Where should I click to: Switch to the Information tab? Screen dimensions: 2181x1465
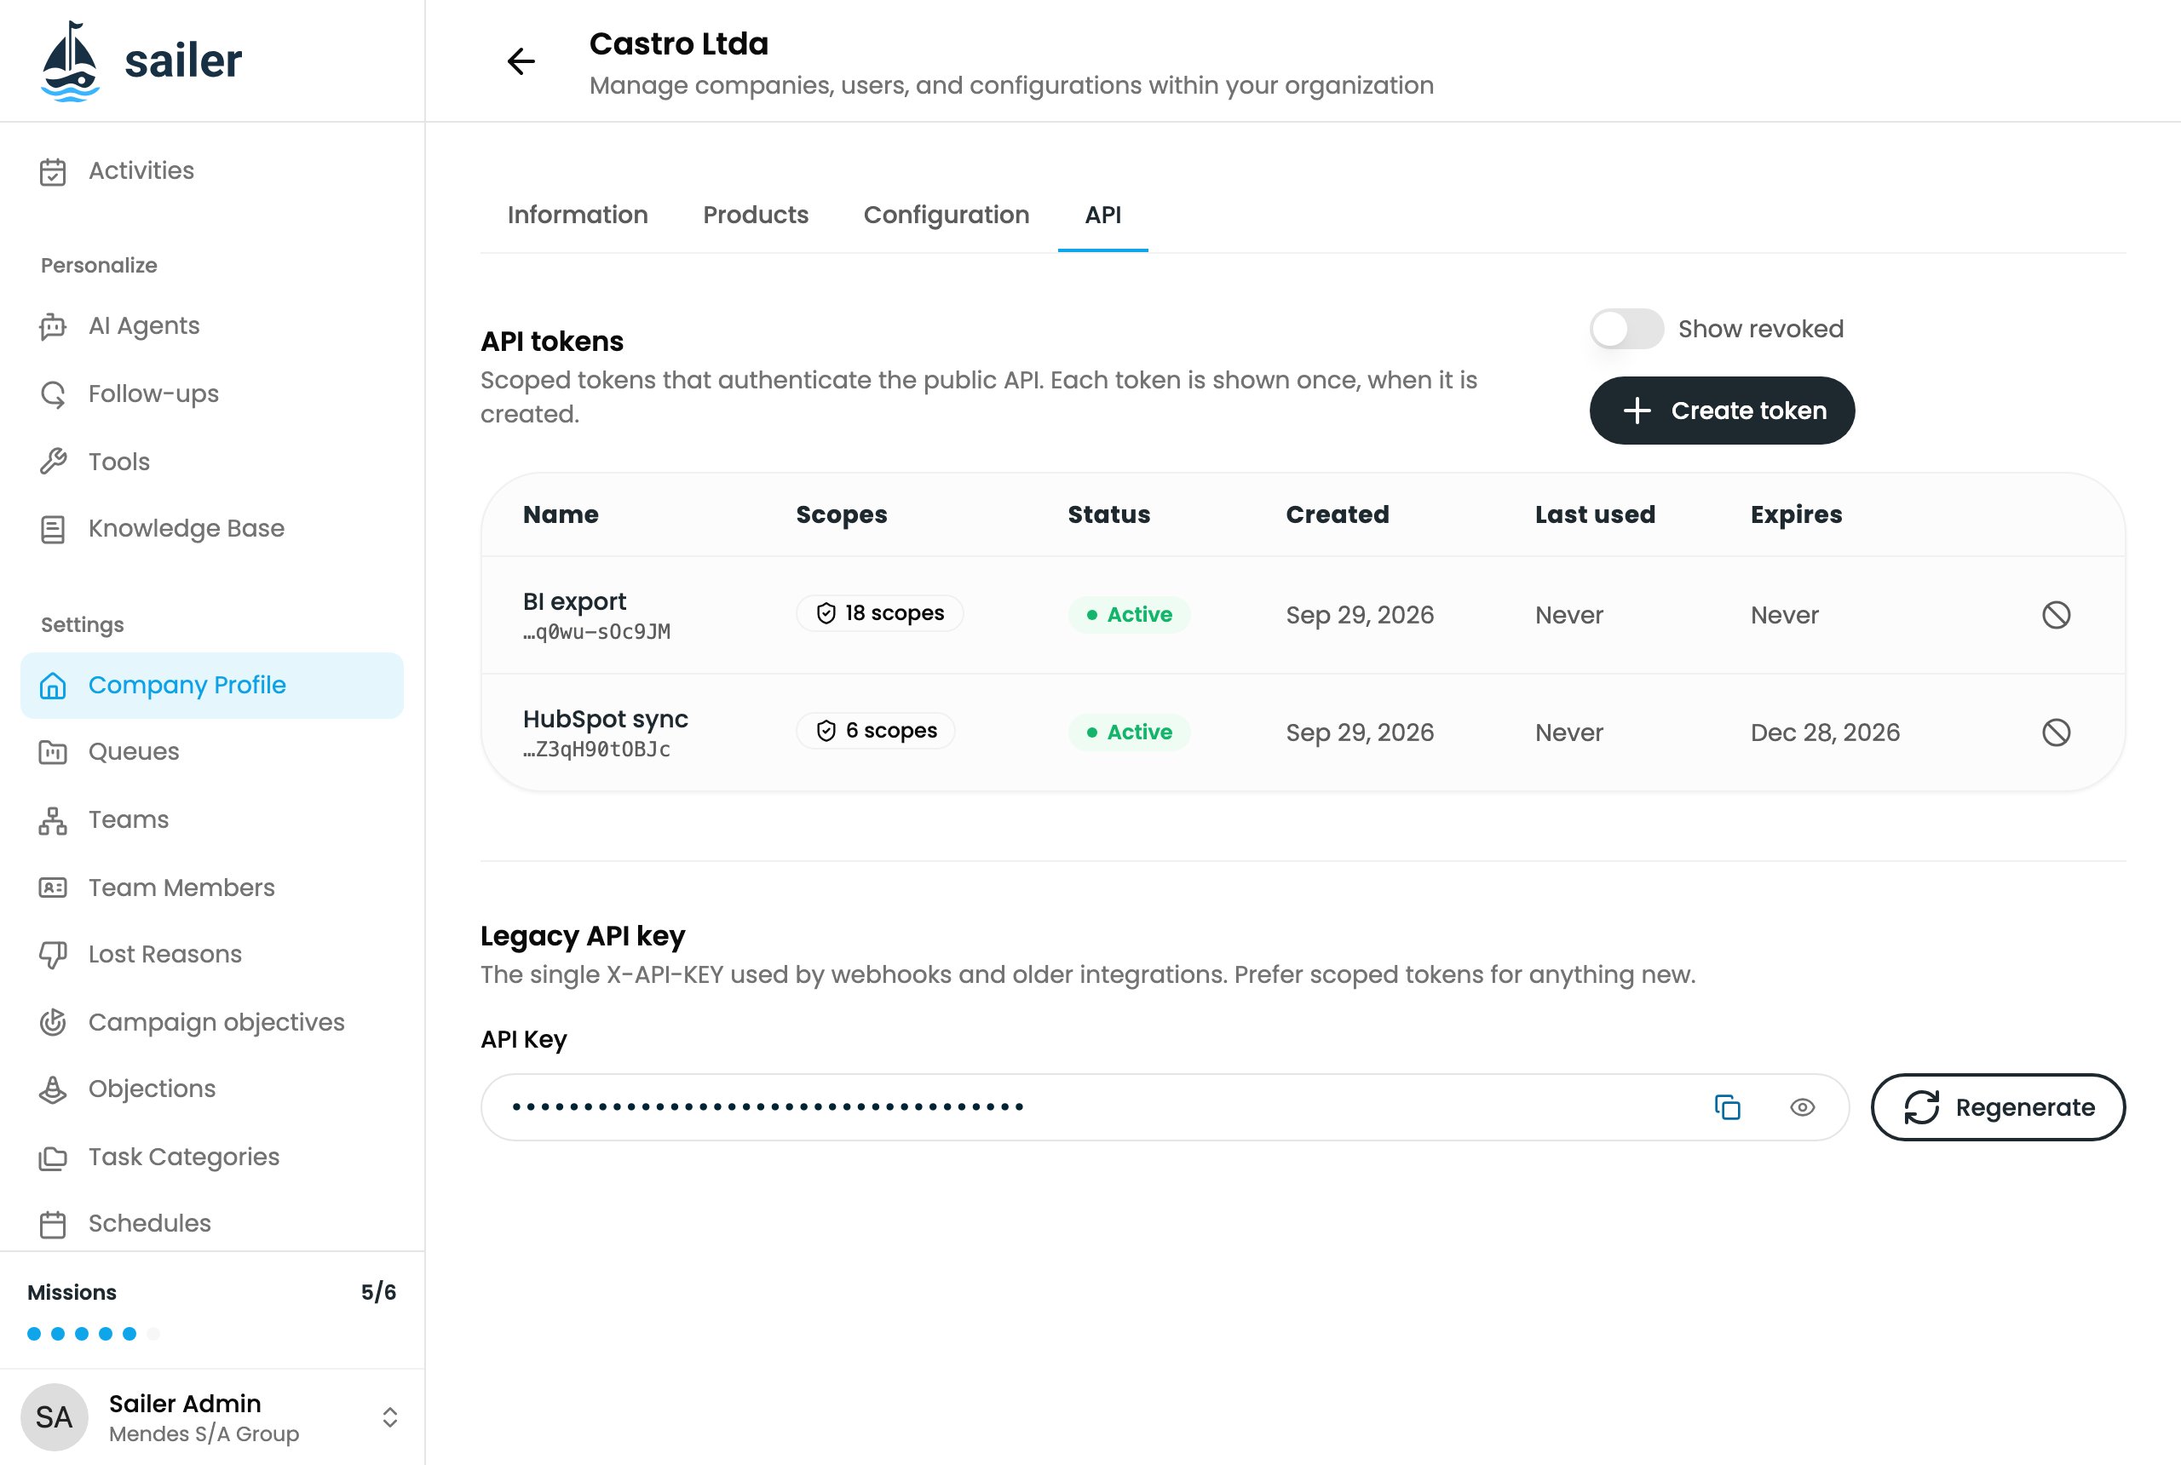pyautogui.click(x=578, y=215)
